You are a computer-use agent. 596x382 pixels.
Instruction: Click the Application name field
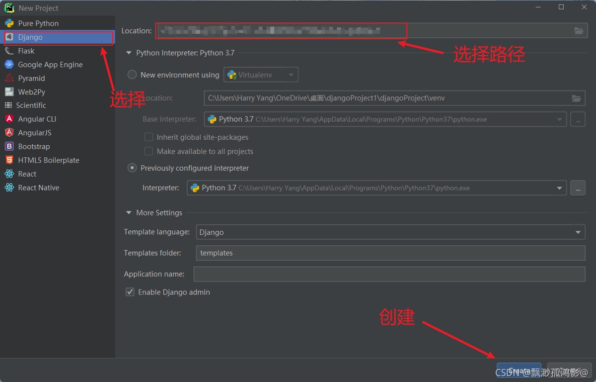pos(389,274)
